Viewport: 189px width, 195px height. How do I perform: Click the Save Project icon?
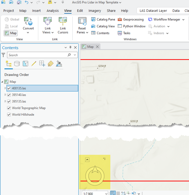(19, 2)
